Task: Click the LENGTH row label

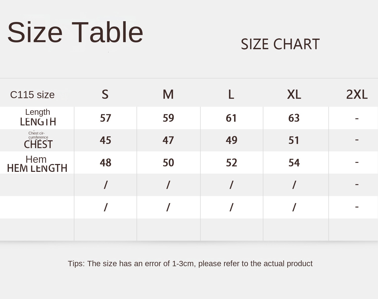Action: [x=38, y=122]
